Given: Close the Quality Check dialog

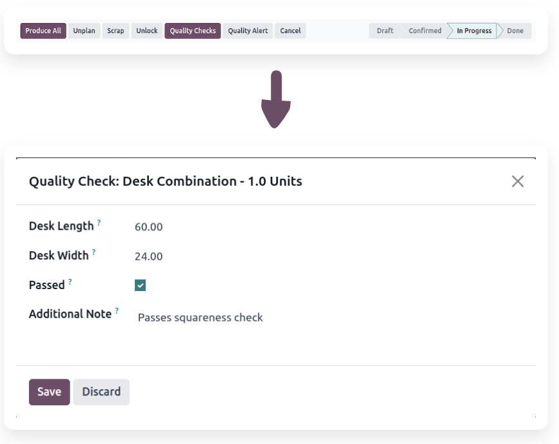Looking at the screenshot, I should click(517, 181).
